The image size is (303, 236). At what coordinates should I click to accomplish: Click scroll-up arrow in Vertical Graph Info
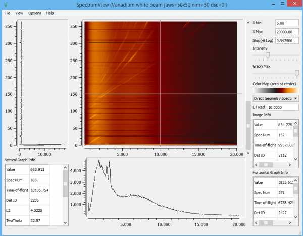point(65,166)
